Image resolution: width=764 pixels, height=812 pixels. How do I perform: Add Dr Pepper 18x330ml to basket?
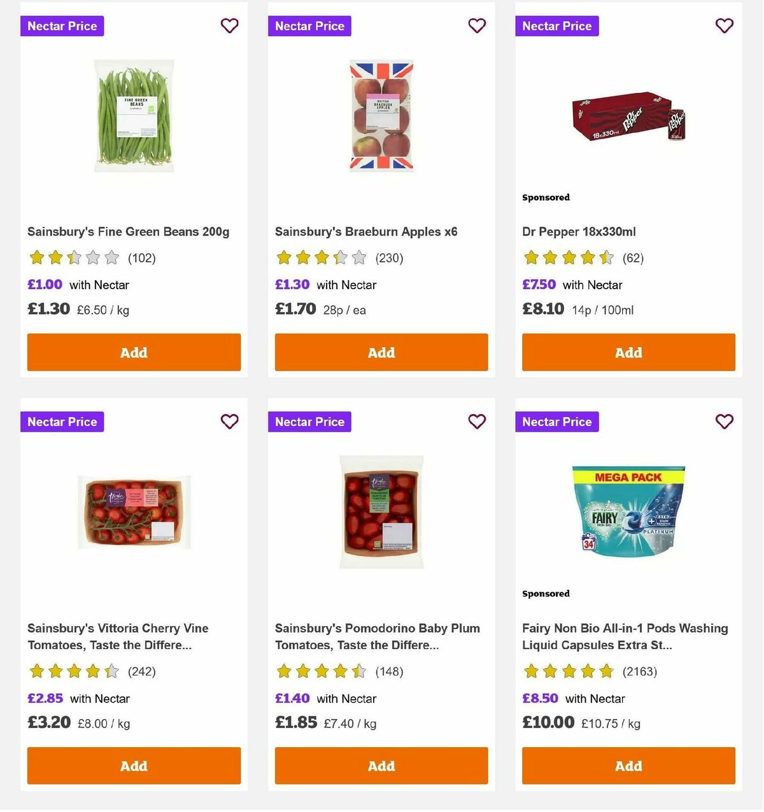tap(628, 352)
